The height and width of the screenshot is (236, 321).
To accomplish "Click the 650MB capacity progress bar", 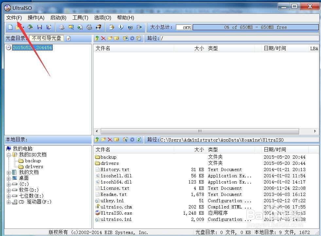I will [x=255, y=27].
